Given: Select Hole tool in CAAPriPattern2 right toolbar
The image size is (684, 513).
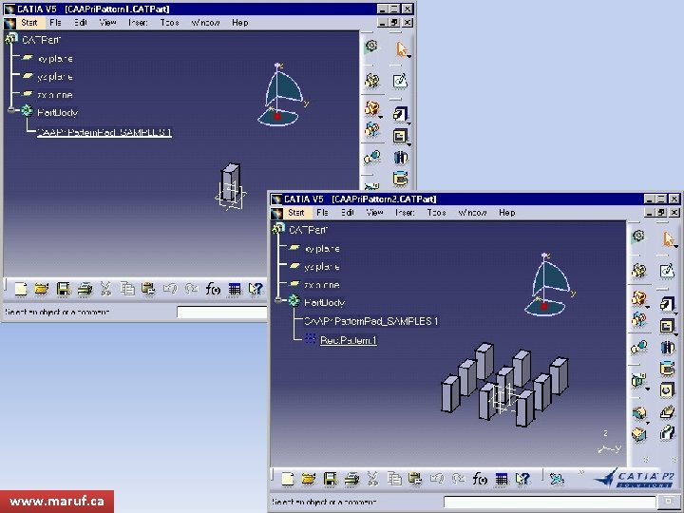Looking at the screenshot, I should click(667, 389).
